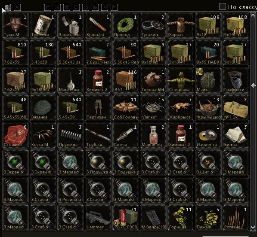Select the Hammer weapon item
The image size is (257, 237).
98,217
